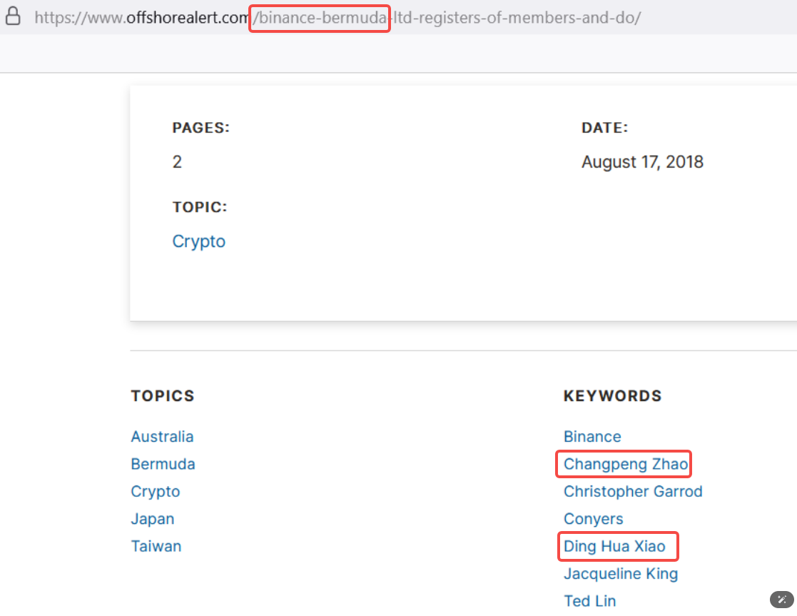Open the Australia topic link
The height and width of the screenshot is (616, 797).
coord(162,437)
